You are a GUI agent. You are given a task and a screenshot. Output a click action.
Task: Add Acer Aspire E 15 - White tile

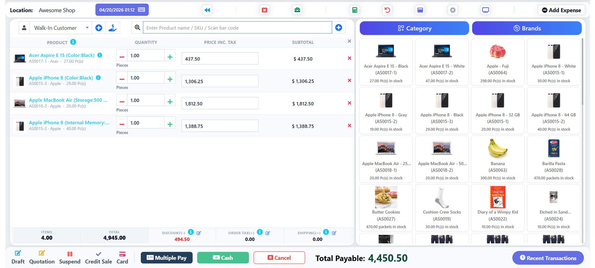click(x=442, y=62)
